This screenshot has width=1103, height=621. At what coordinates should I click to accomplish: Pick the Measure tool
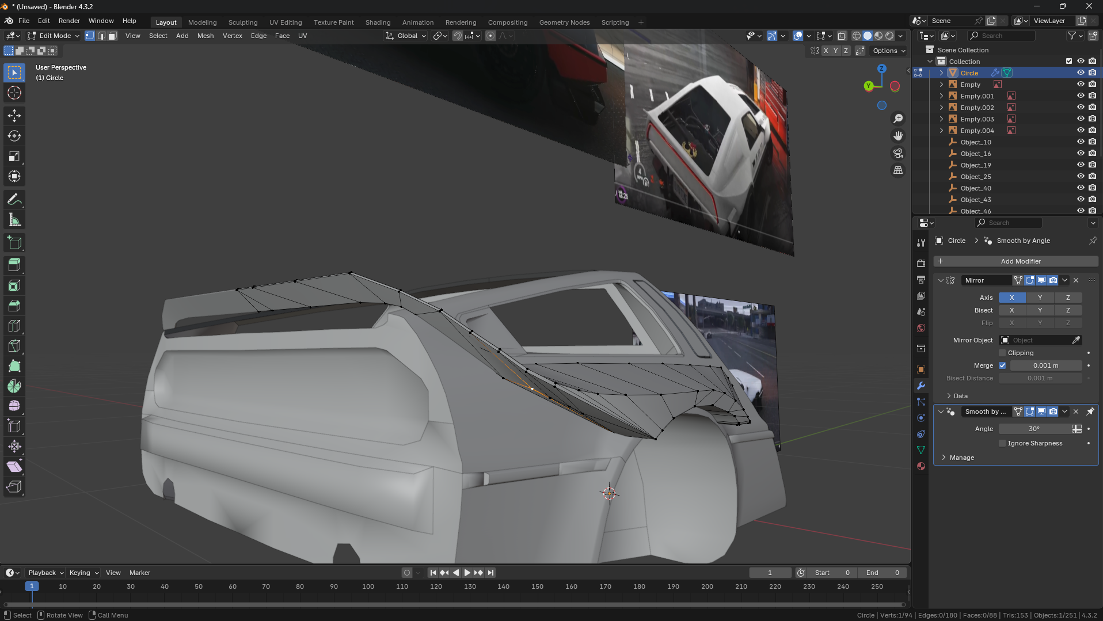click(x=14, y=220)
